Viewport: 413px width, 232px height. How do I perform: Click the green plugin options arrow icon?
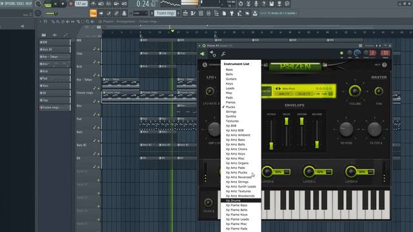coord(203,54)
